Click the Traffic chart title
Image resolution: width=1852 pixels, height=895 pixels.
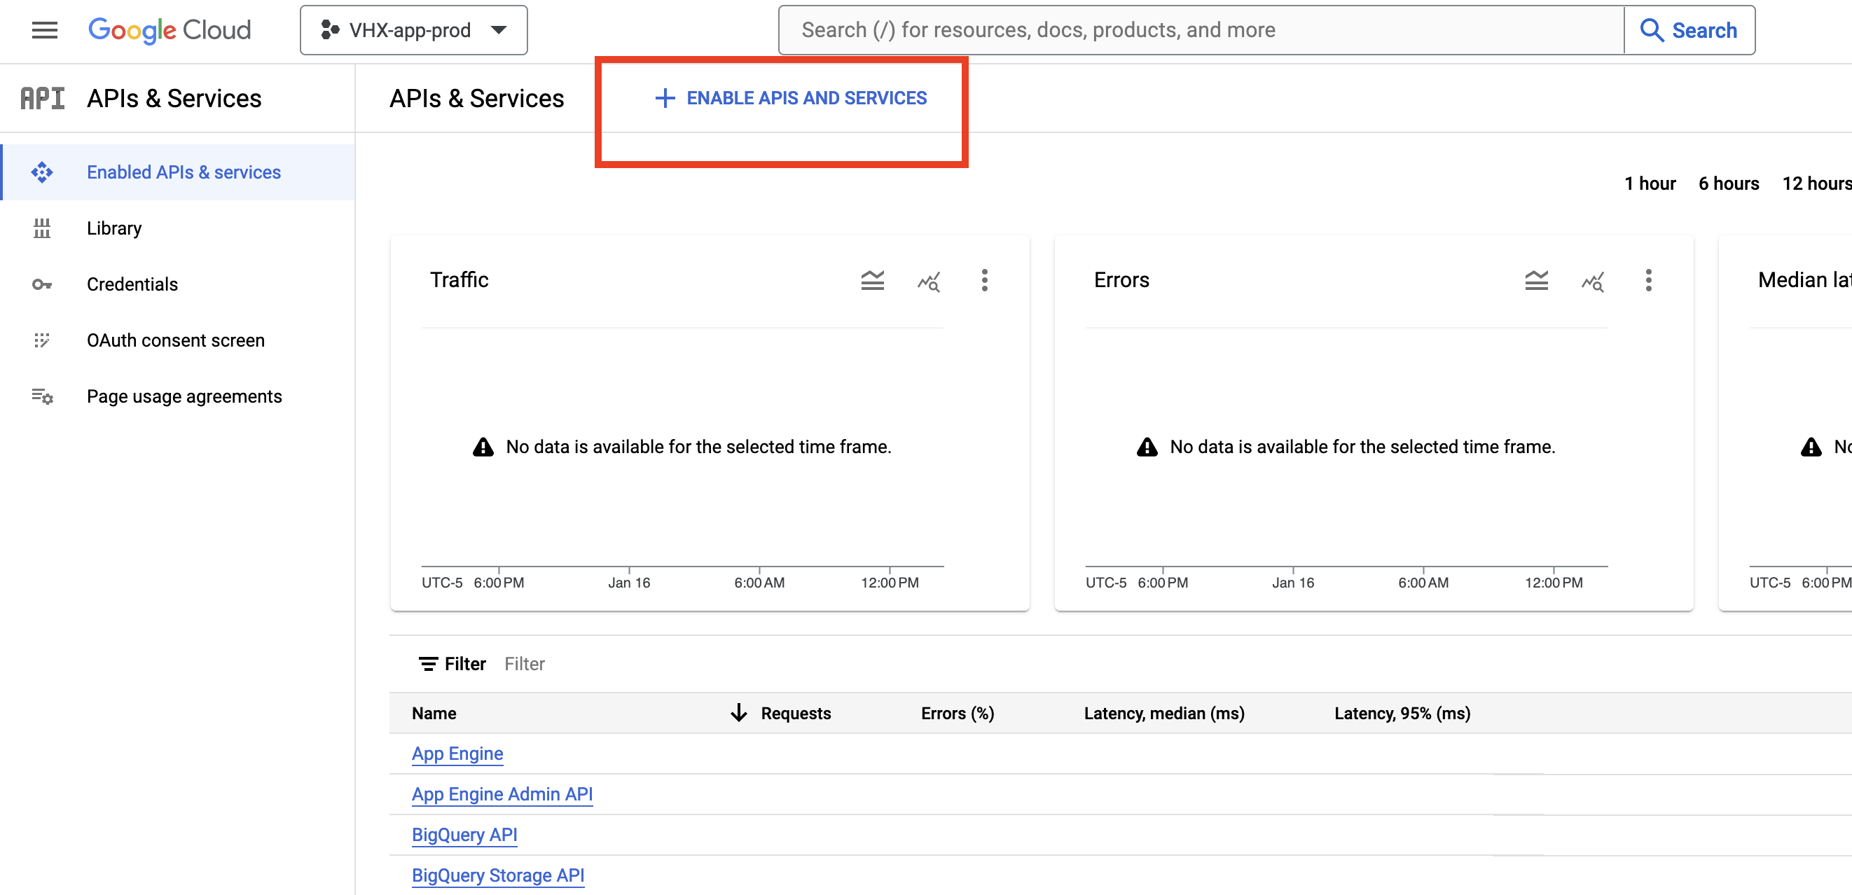[x=459, y=280]
